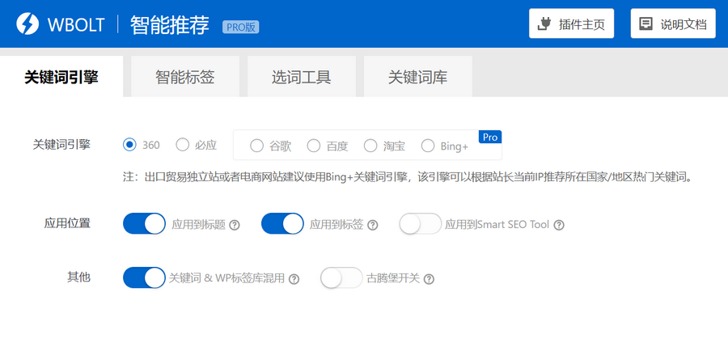Image resolution: width=728 pixels, height=343 pixels.
Task: Select the Bing+ radio button
Action: pyautogui.click(x=428, y=146)
